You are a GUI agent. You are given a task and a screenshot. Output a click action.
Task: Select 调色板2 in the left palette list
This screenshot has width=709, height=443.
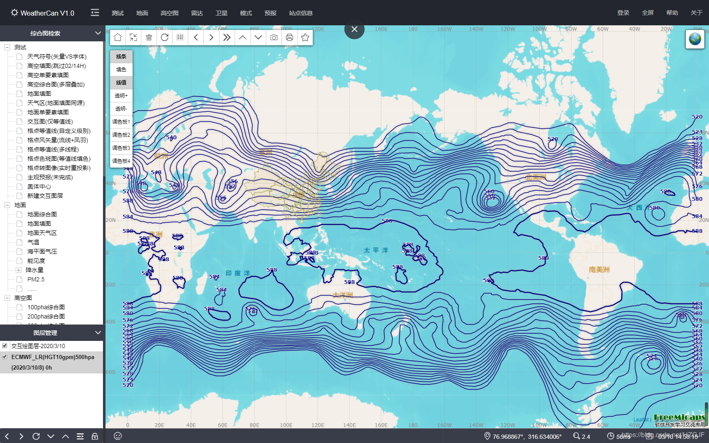point(121,135)
